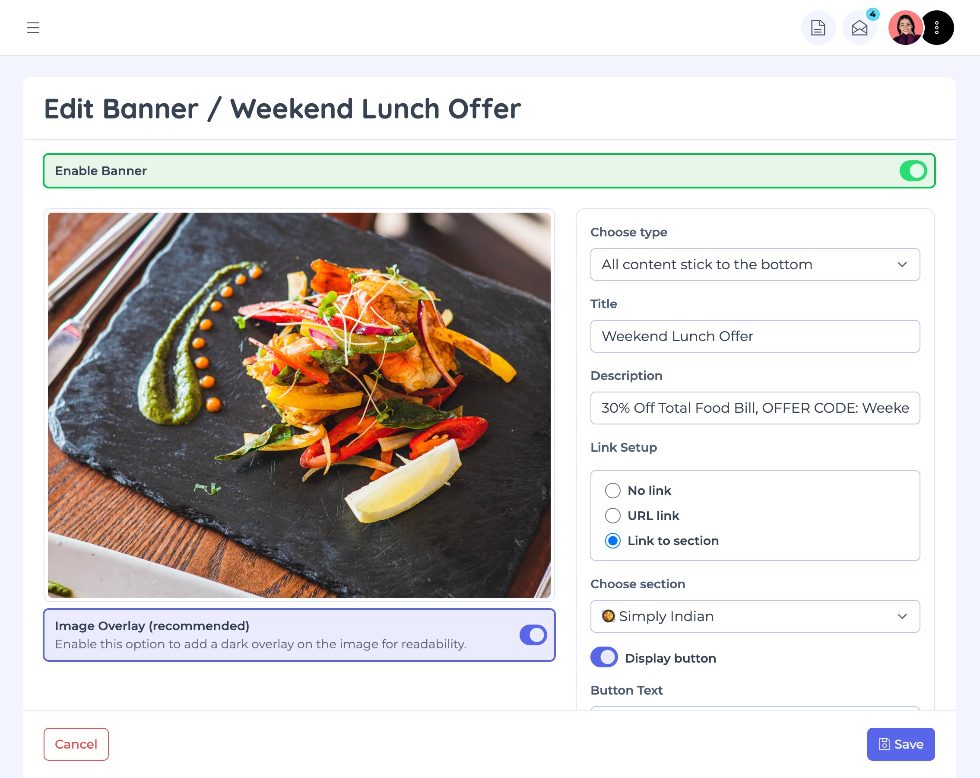Toggle the Display button switch

(x=604, y=657)
